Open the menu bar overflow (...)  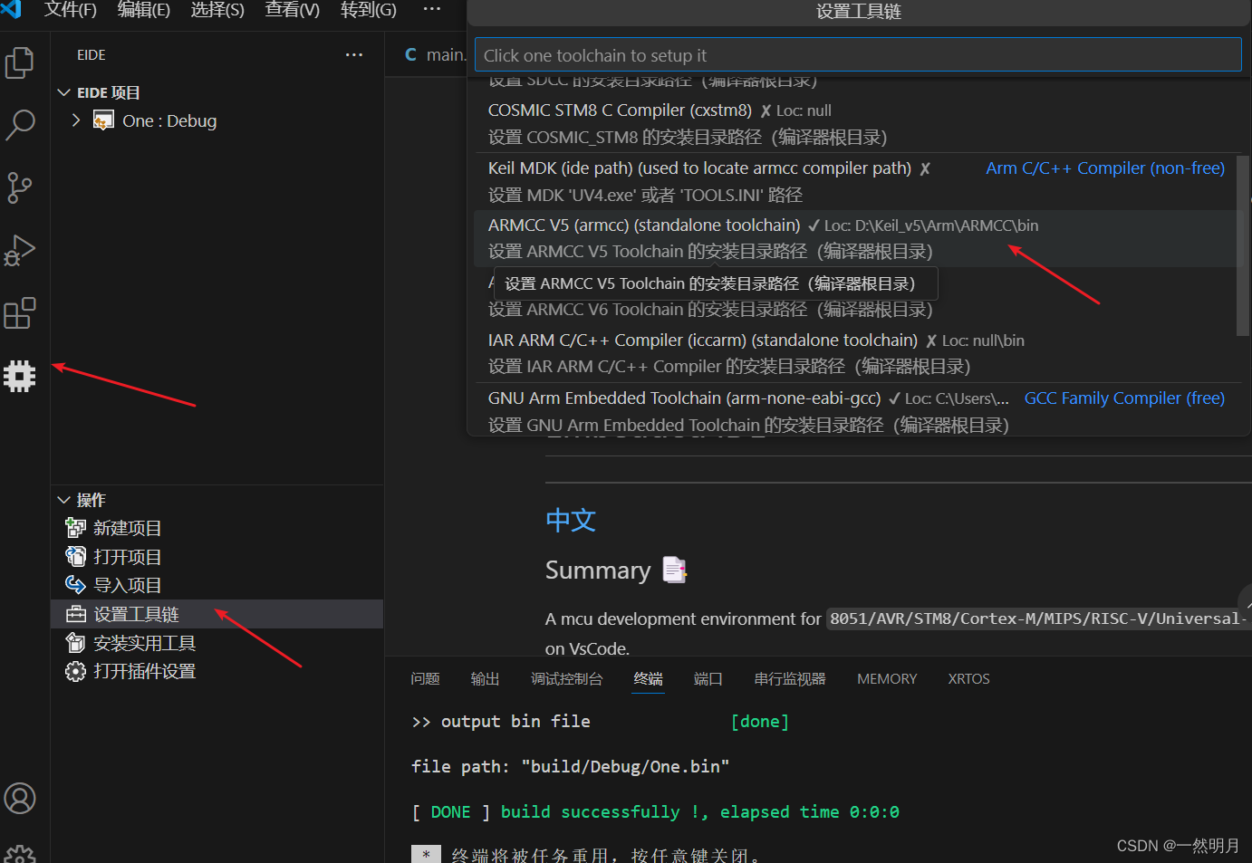click(432, 9)
